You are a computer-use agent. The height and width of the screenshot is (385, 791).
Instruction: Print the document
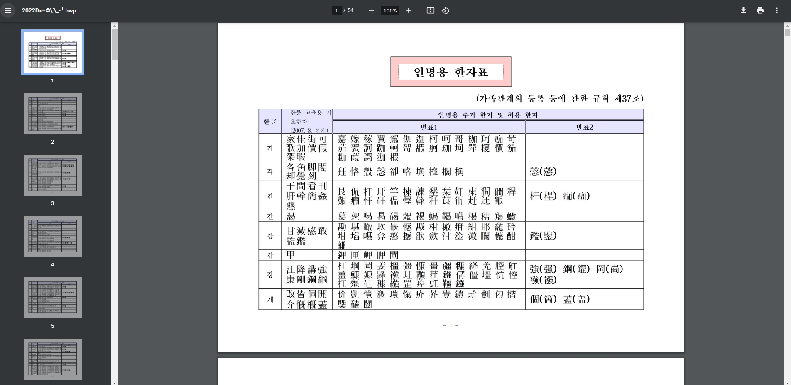click(x=760, y=10)
